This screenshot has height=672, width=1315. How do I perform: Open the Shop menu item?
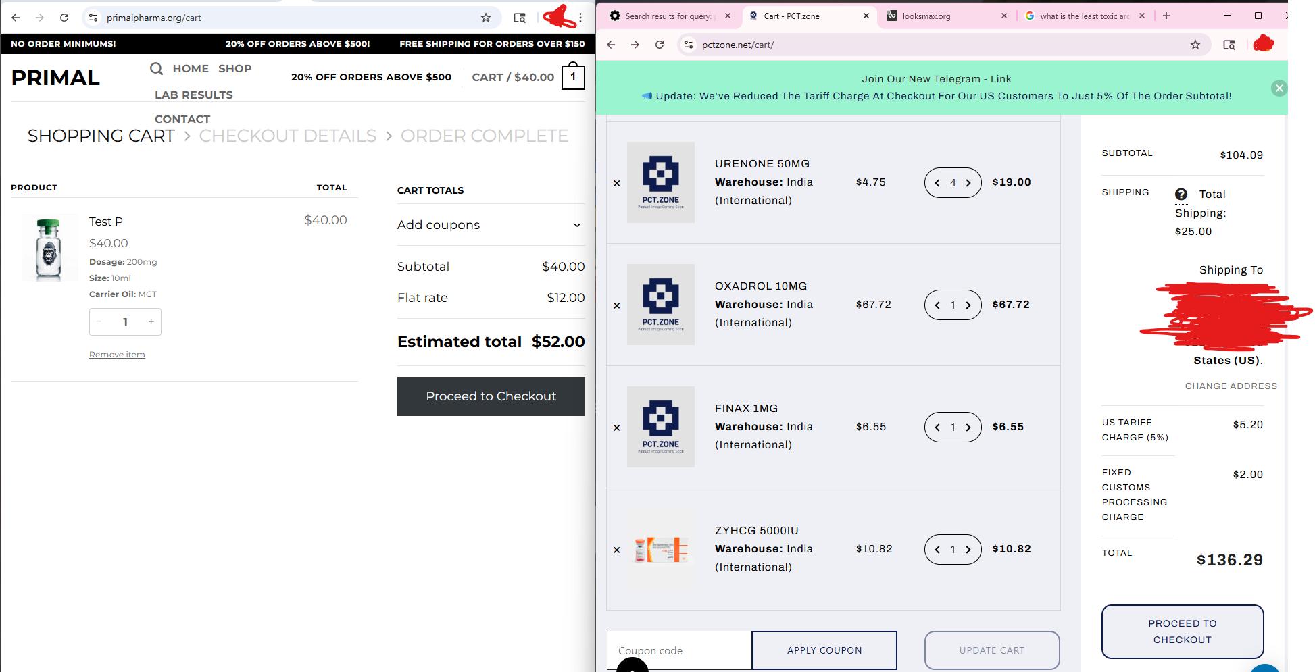234,68
